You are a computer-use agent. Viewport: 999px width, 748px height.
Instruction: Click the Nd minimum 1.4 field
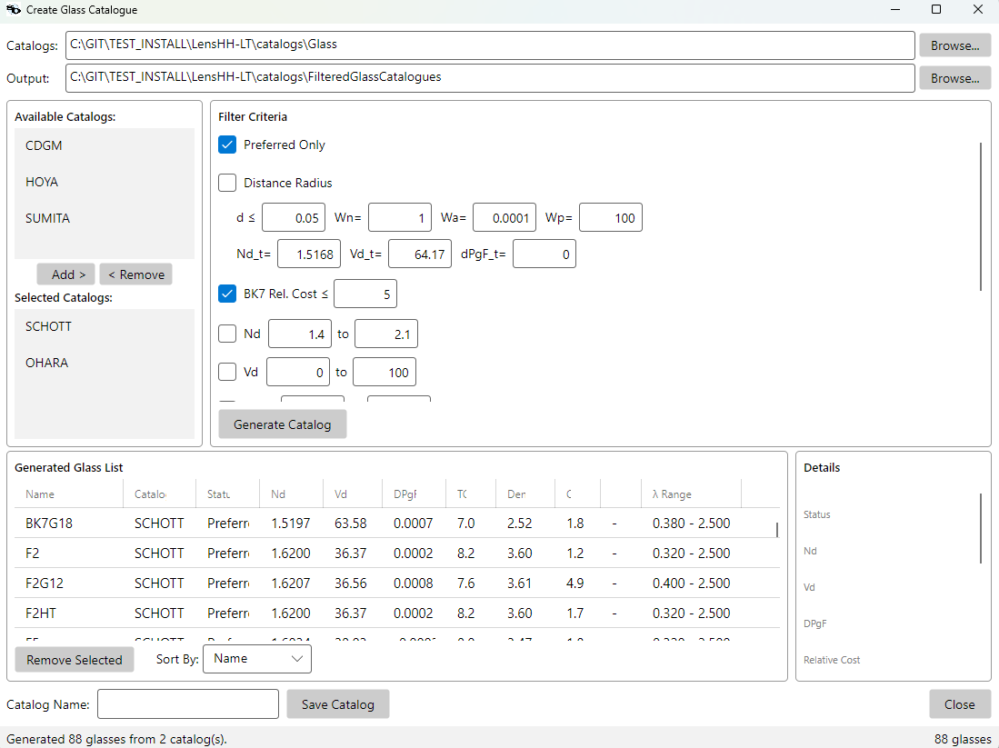coord(300,334)
